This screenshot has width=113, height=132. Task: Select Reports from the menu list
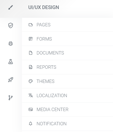(67, 67)
